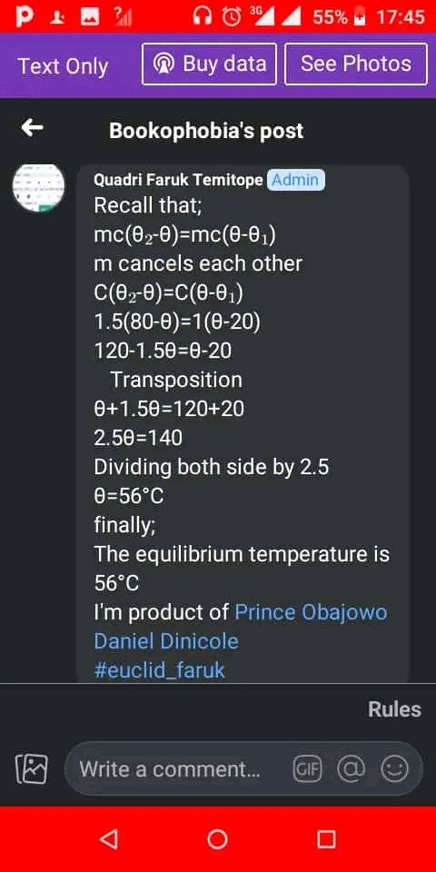The image size is (436, 872).
Task: Tap the alarm clock status icon
Action: (231, 16)
